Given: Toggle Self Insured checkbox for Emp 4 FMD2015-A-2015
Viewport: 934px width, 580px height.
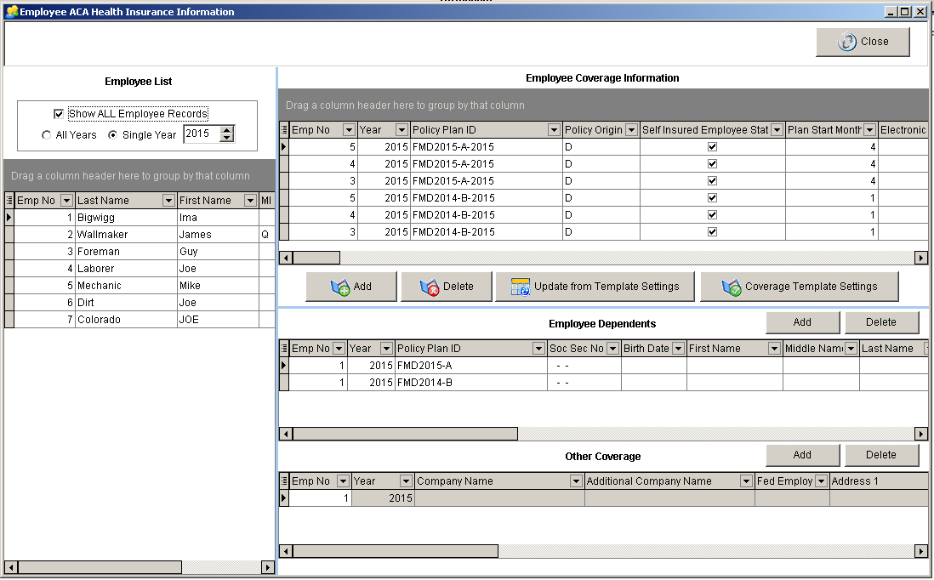Looking at the screenshot, I should point(713,164).
